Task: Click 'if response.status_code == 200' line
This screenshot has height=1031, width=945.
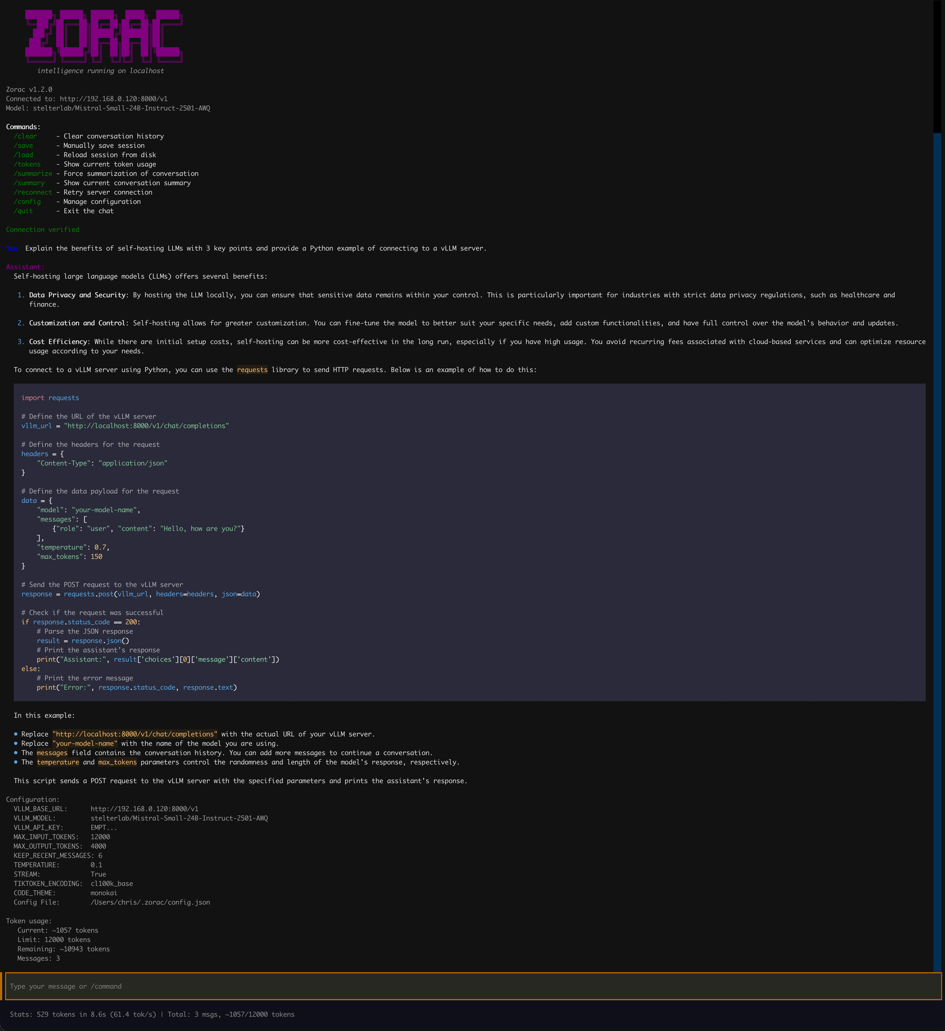Action: click(81, 622)
